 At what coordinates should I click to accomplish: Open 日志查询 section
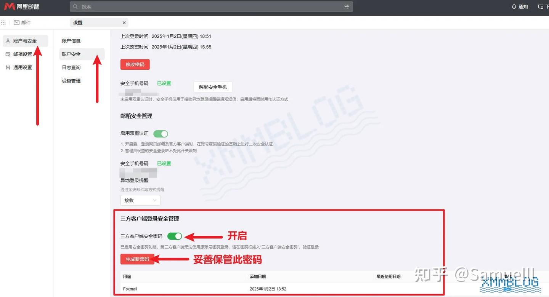71,67
